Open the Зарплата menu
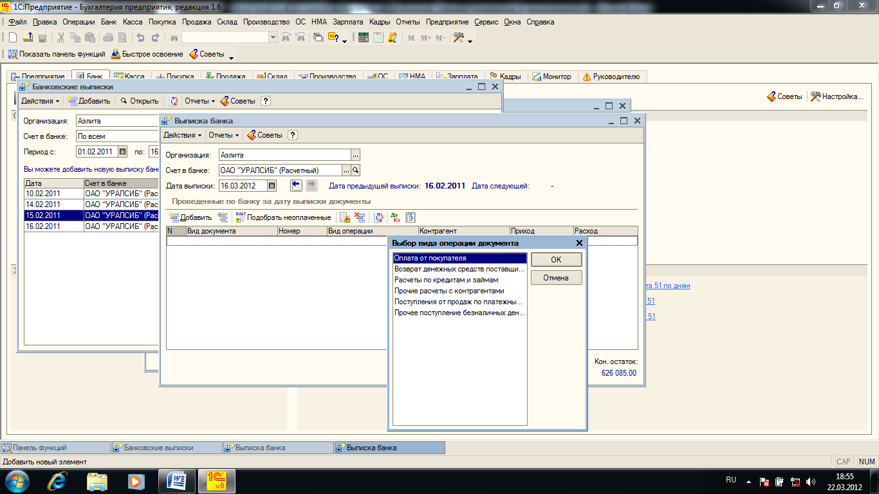 [x=347, y=21]
